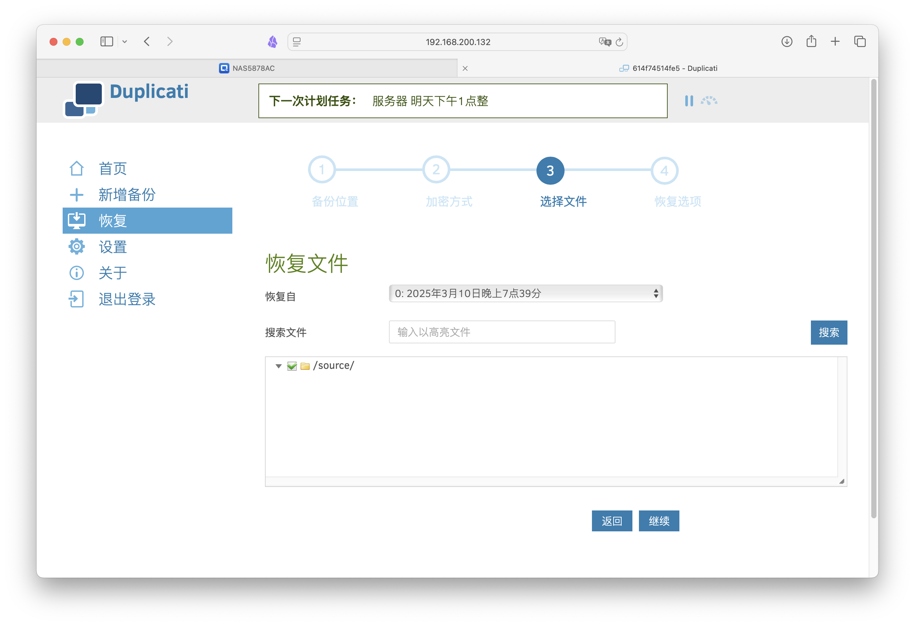Go back in Safari
Viewport: 915px width, 626px height.
coord(147,41)
